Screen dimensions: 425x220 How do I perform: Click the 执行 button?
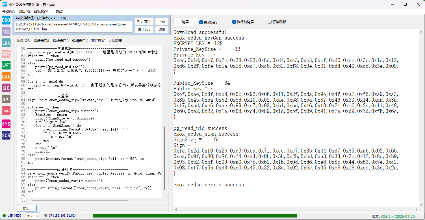pyautogui.click(x=27, y=208)
